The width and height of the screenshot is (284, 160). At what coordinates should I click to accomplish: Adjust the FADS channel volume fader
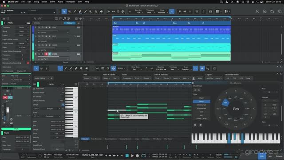pyautogui.click(x=8, y=110)
